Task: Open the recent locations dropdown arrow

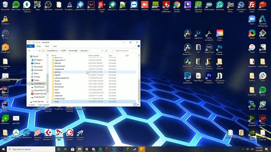Action: click(x=37, y=51)
